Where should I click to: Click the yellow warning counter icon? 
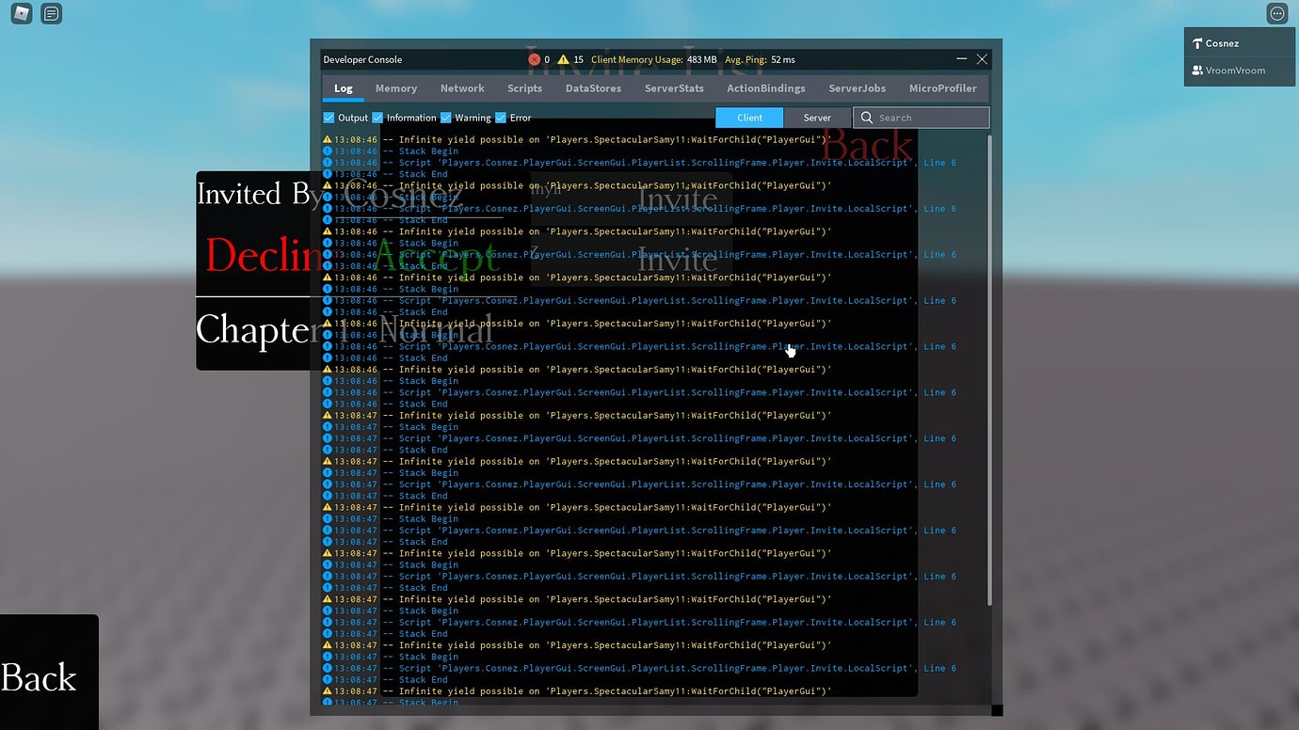click(562, 59)
